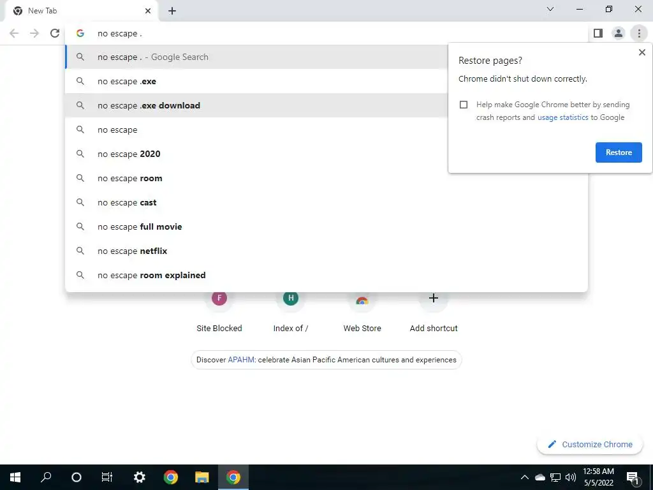Click the Restore button
This screenshot has height=490, width=653.
click(x=619, y=152)
